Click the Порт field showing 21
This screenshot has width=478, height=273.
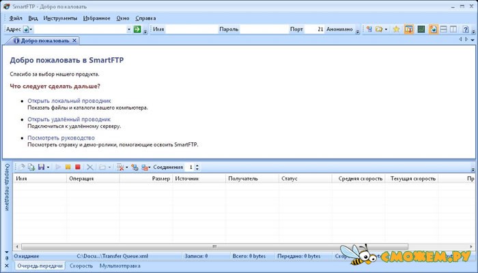point(314,29)
